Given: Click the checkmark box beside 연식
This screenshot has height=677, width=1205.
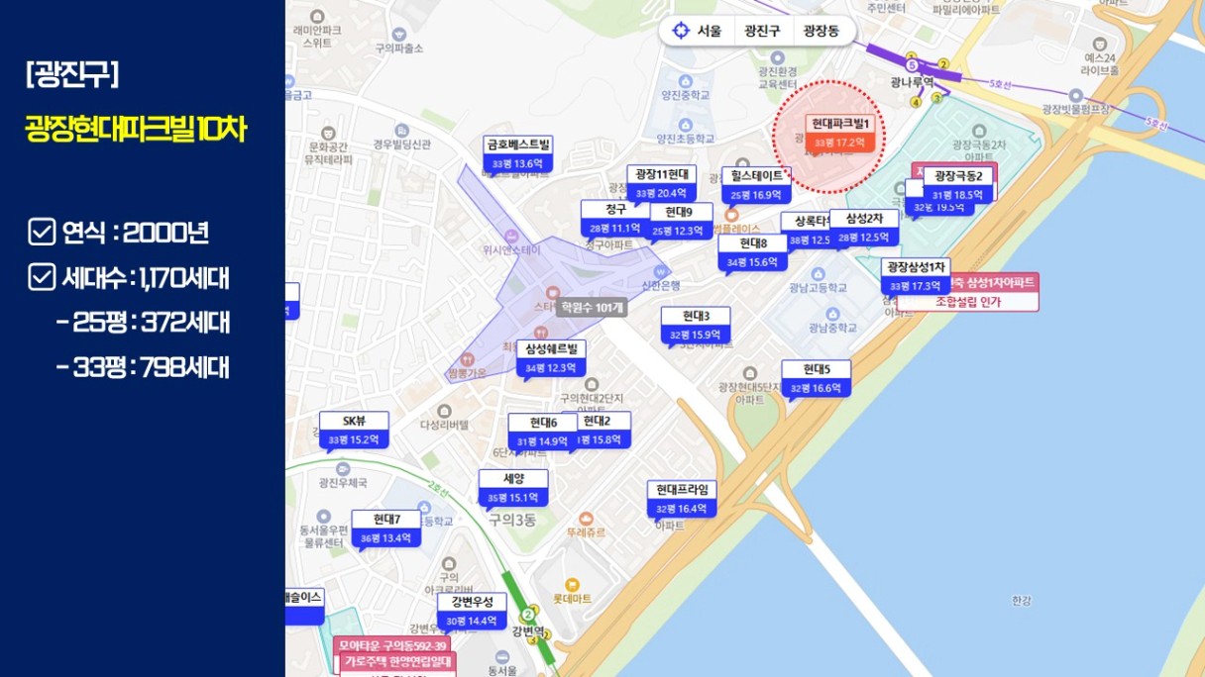Looking at the screenshot, I should (x=42, y=232).
